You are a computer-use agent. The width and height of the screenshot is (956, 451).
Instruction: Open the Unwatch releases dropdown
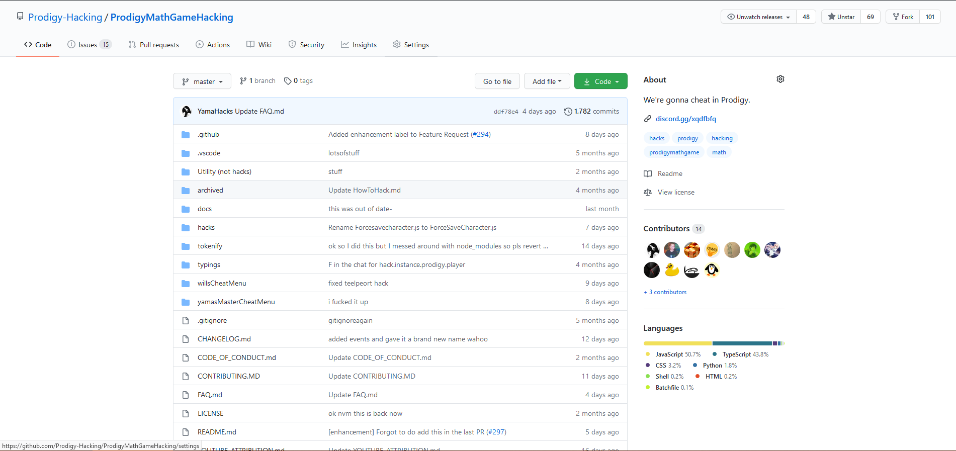coord(758,17)
